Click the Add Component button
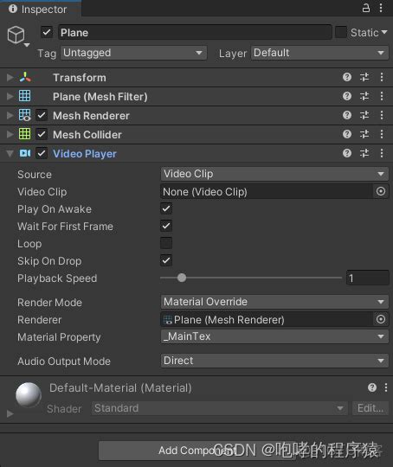Image resolution: width=393 pixels, height=467 pixels. coord(196,451)
